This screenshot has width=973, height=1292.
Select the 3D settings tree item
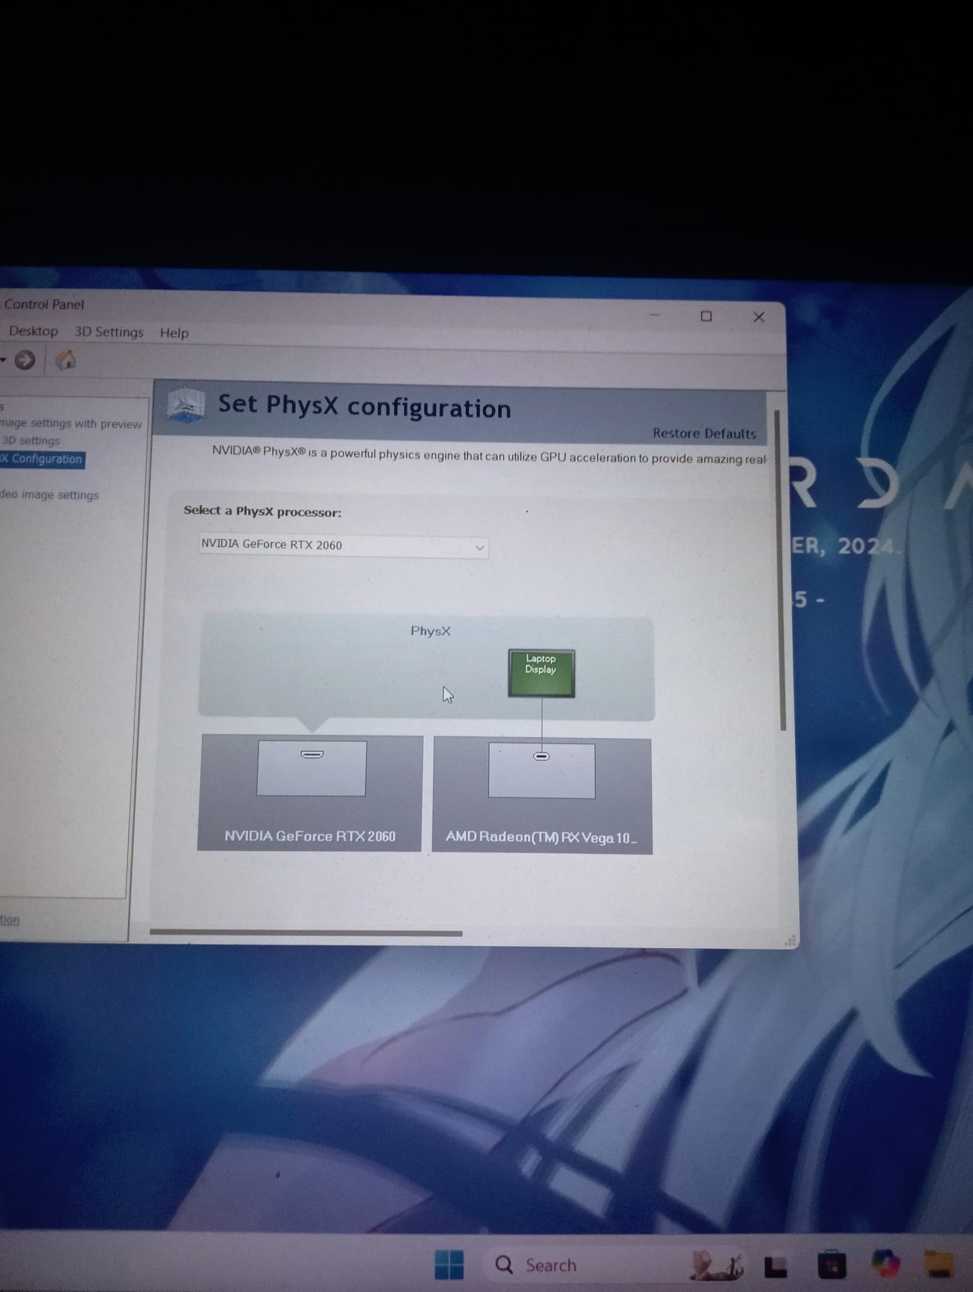tap(31, 440)
